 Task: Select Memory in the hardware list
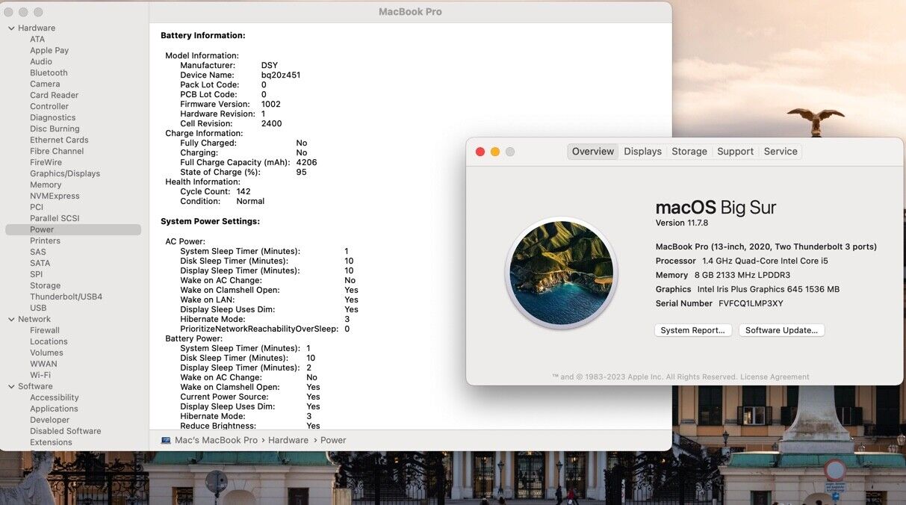(46, 185)
